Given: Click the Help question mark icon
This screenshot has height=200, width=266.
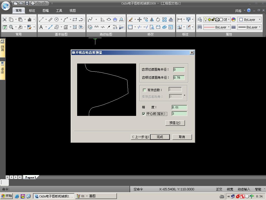Looking at the screenshot, I should (249, 10).
